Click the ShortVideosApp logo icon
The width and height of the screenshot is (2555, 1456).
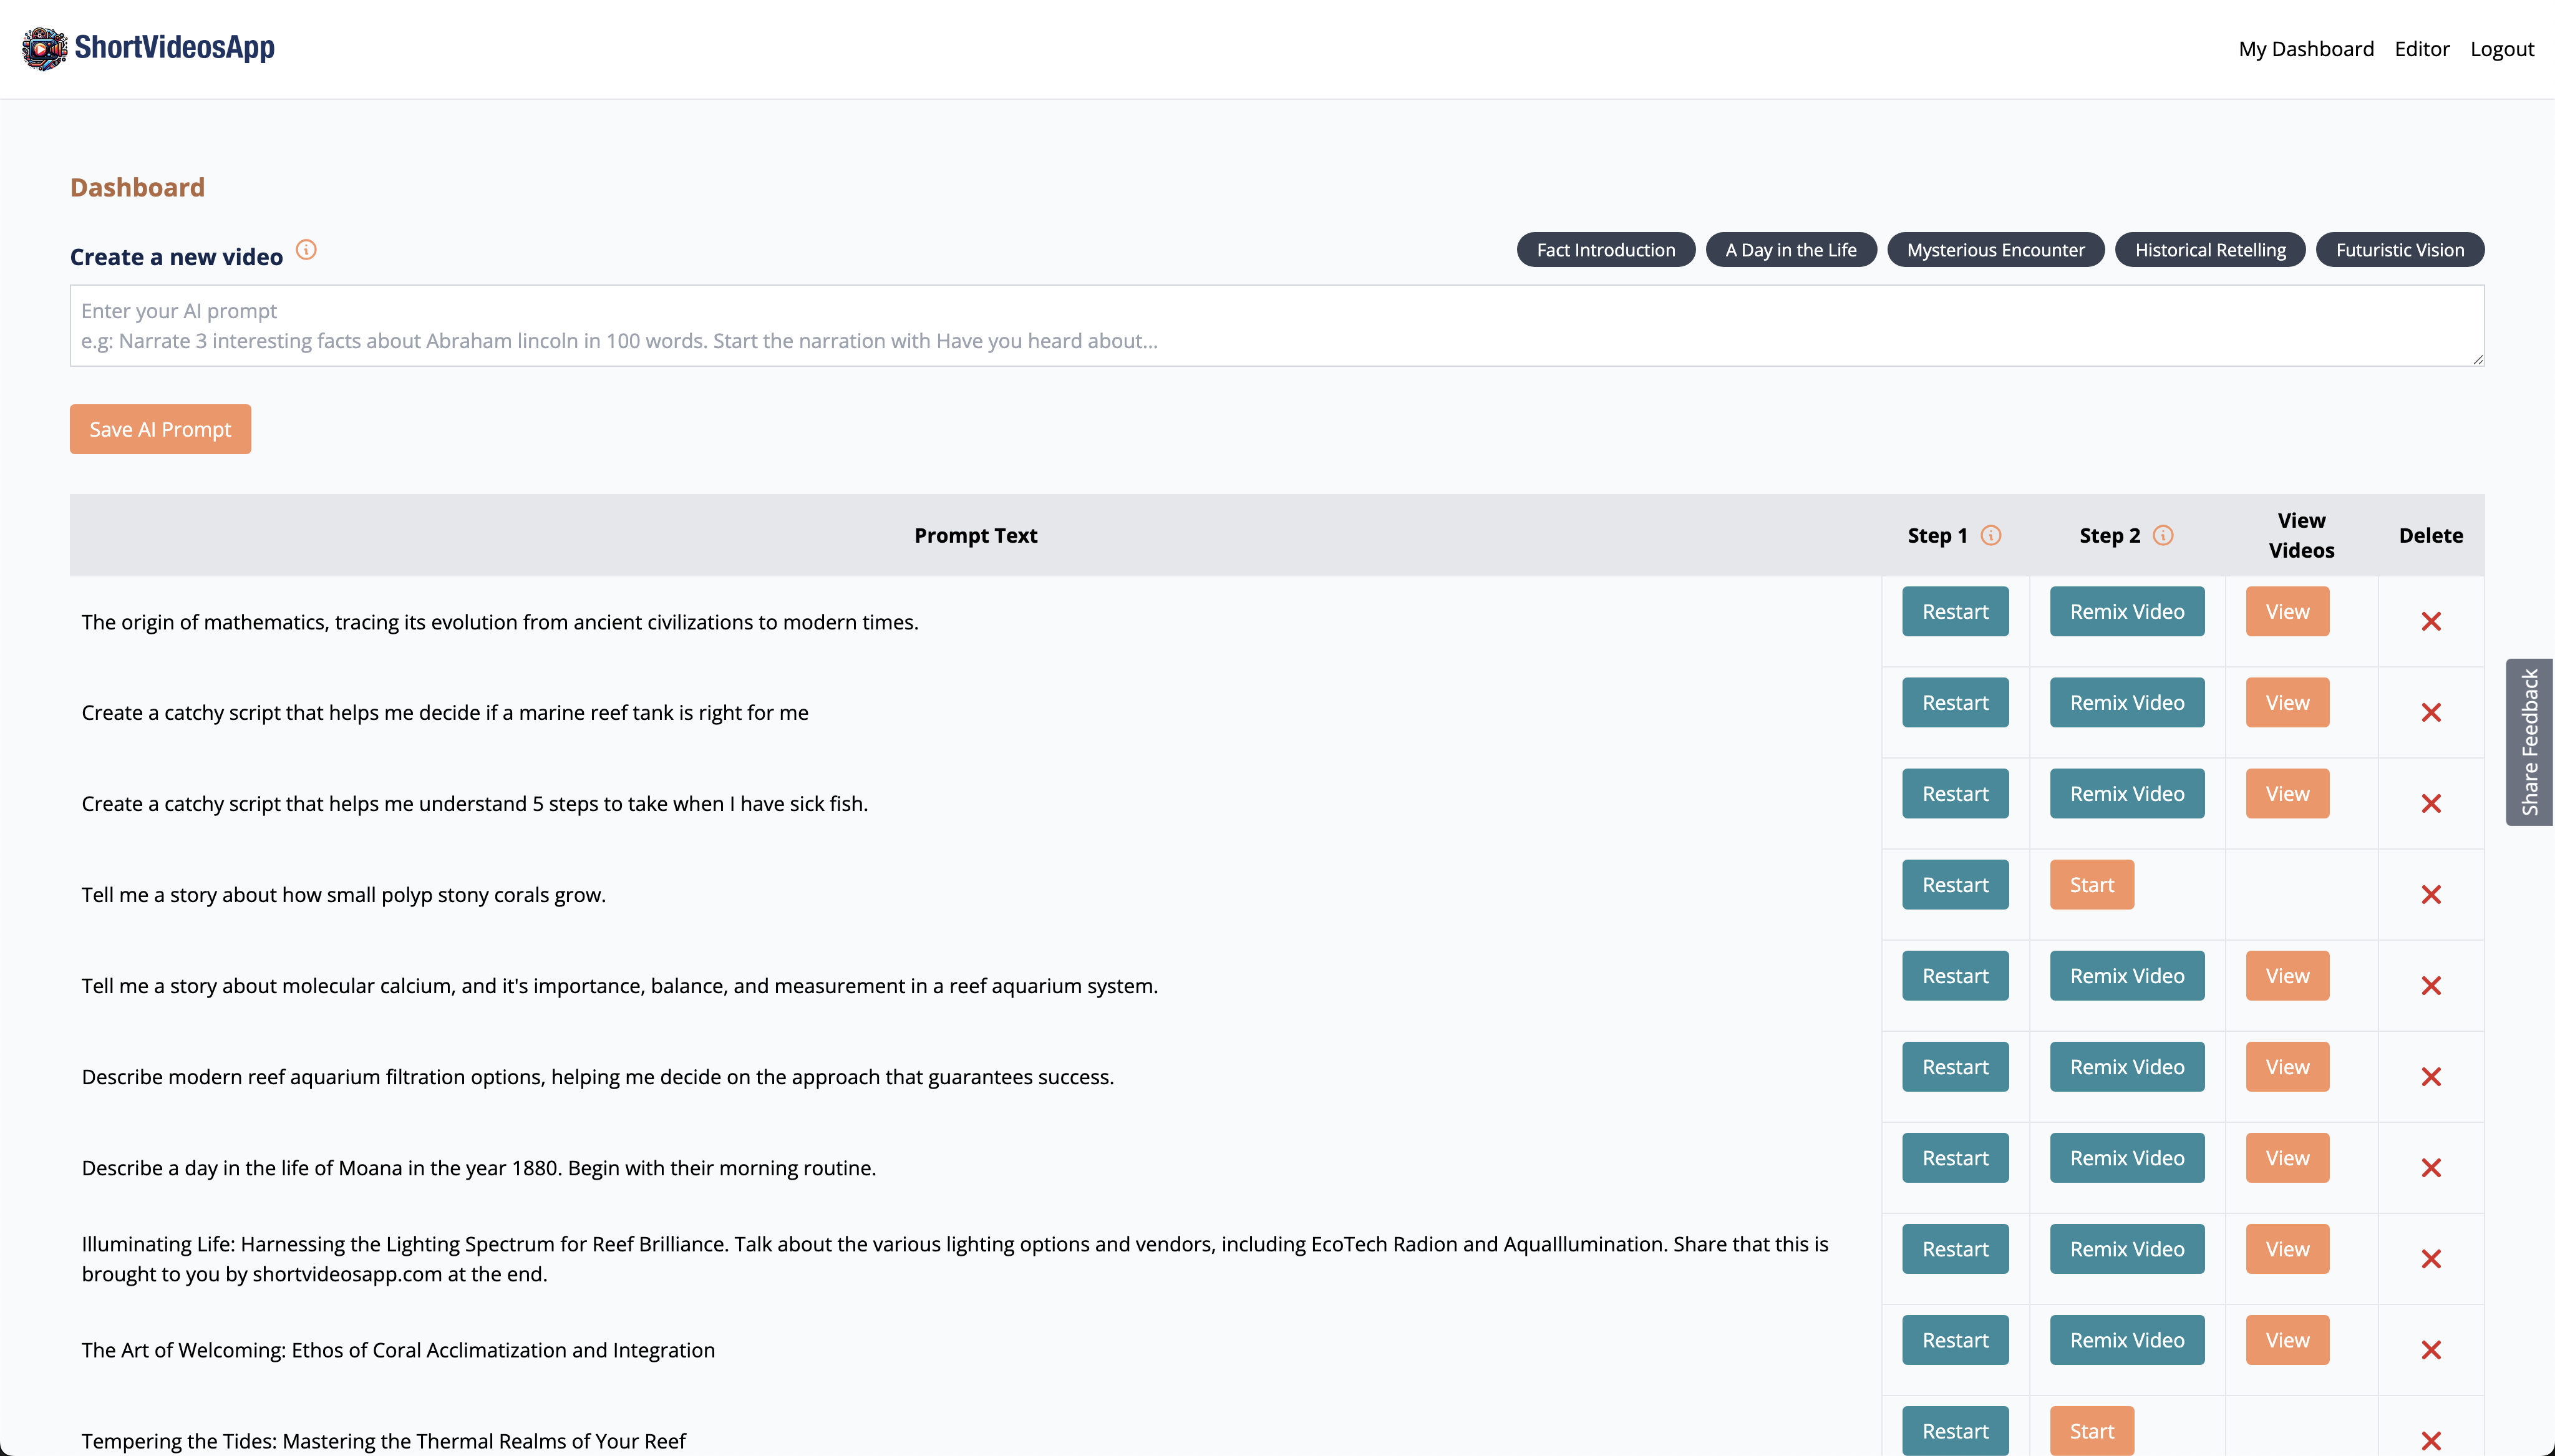point(44,48)
